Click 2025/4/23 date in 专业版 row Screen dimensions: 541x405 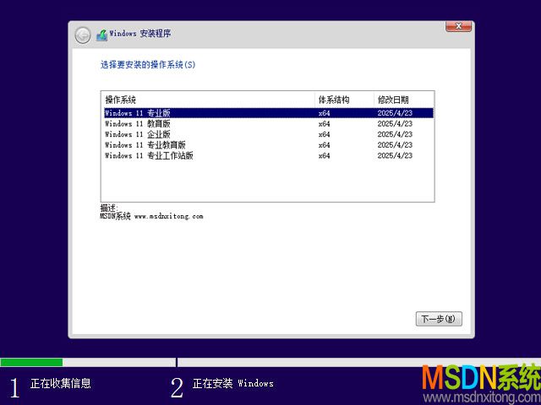coord(395,113)
